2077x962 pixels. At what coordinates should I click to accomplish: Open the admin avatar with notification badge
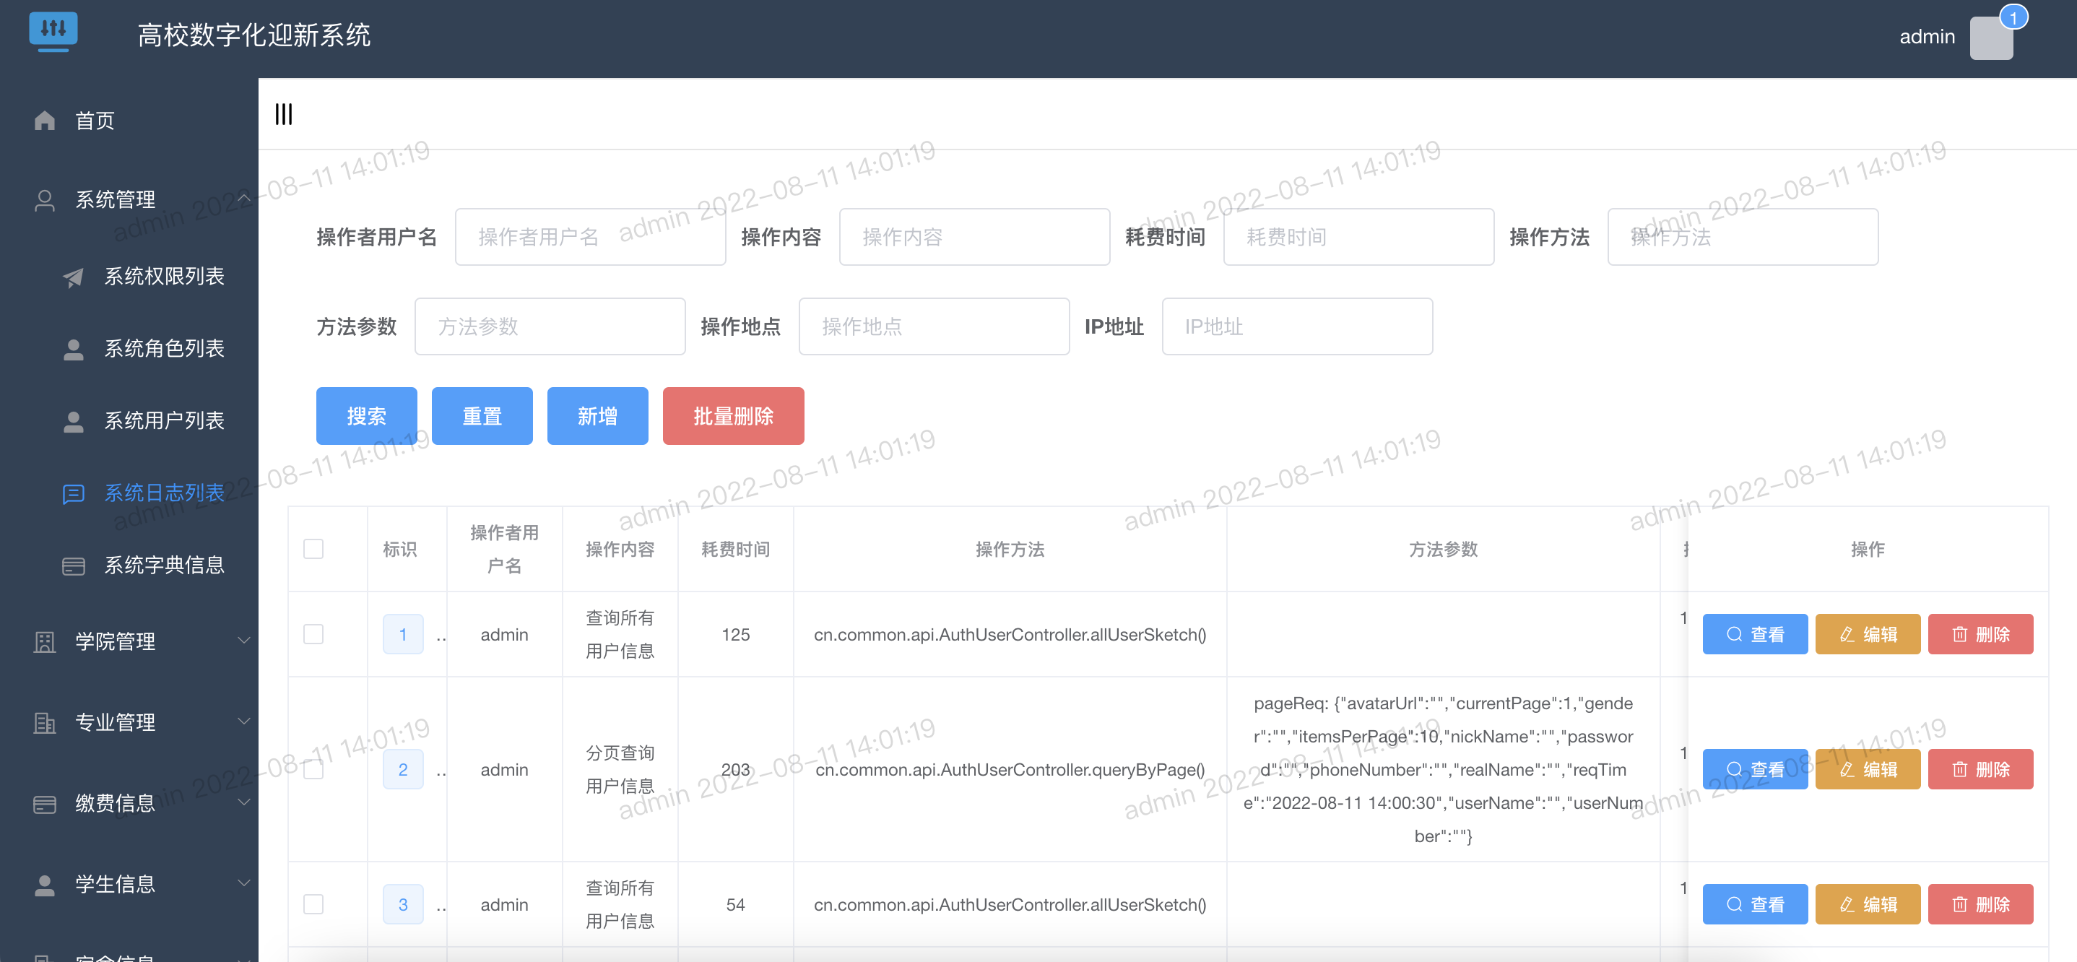pyautogui.click(x=1992, y=37)
